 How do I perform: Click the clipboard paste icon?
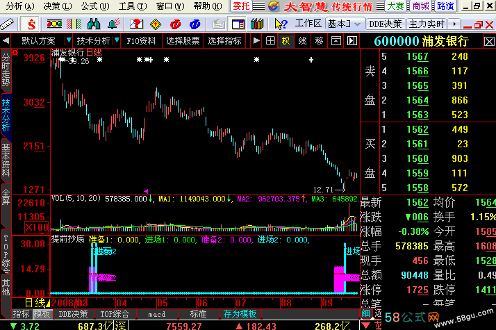tap(218, 24)
